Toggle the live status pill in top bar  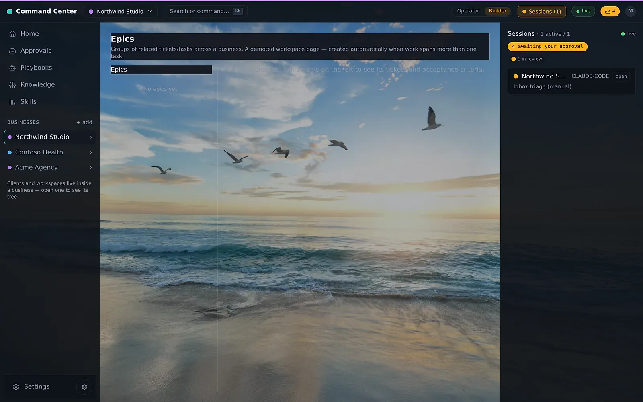click(x=583, y=11)
